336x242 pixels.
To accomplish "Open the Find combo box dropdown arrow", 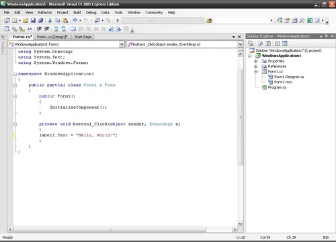I will (271, 21).
